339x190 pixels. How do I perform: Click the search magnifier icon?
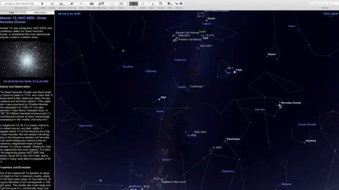311,4
